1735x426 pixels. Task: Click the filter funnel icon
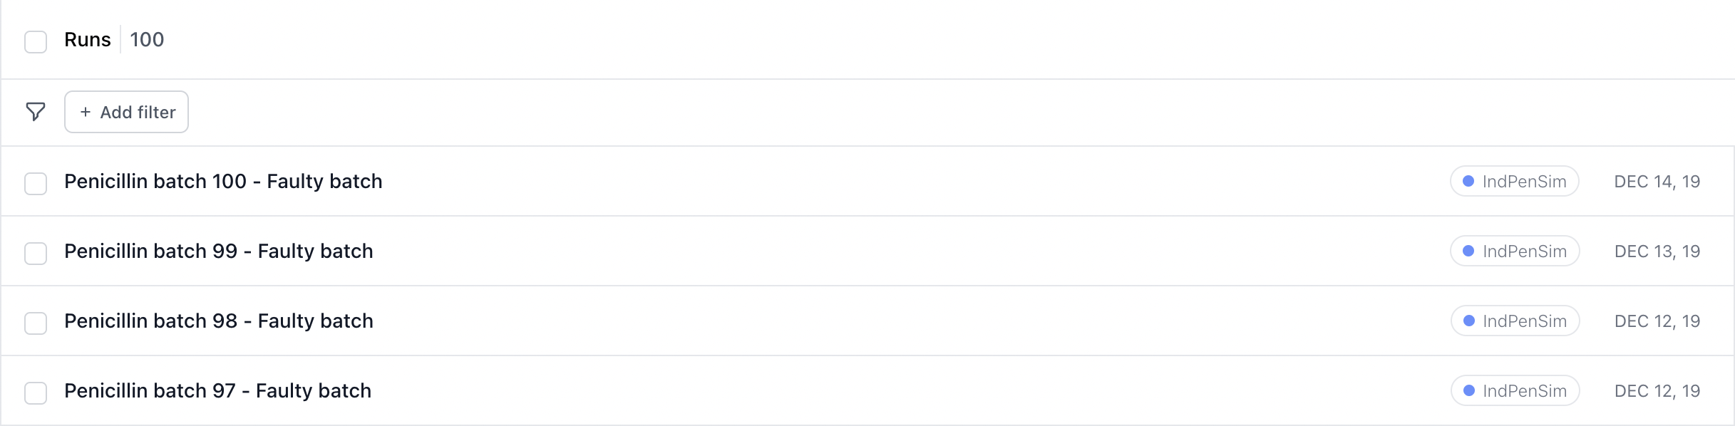[36, 112]
